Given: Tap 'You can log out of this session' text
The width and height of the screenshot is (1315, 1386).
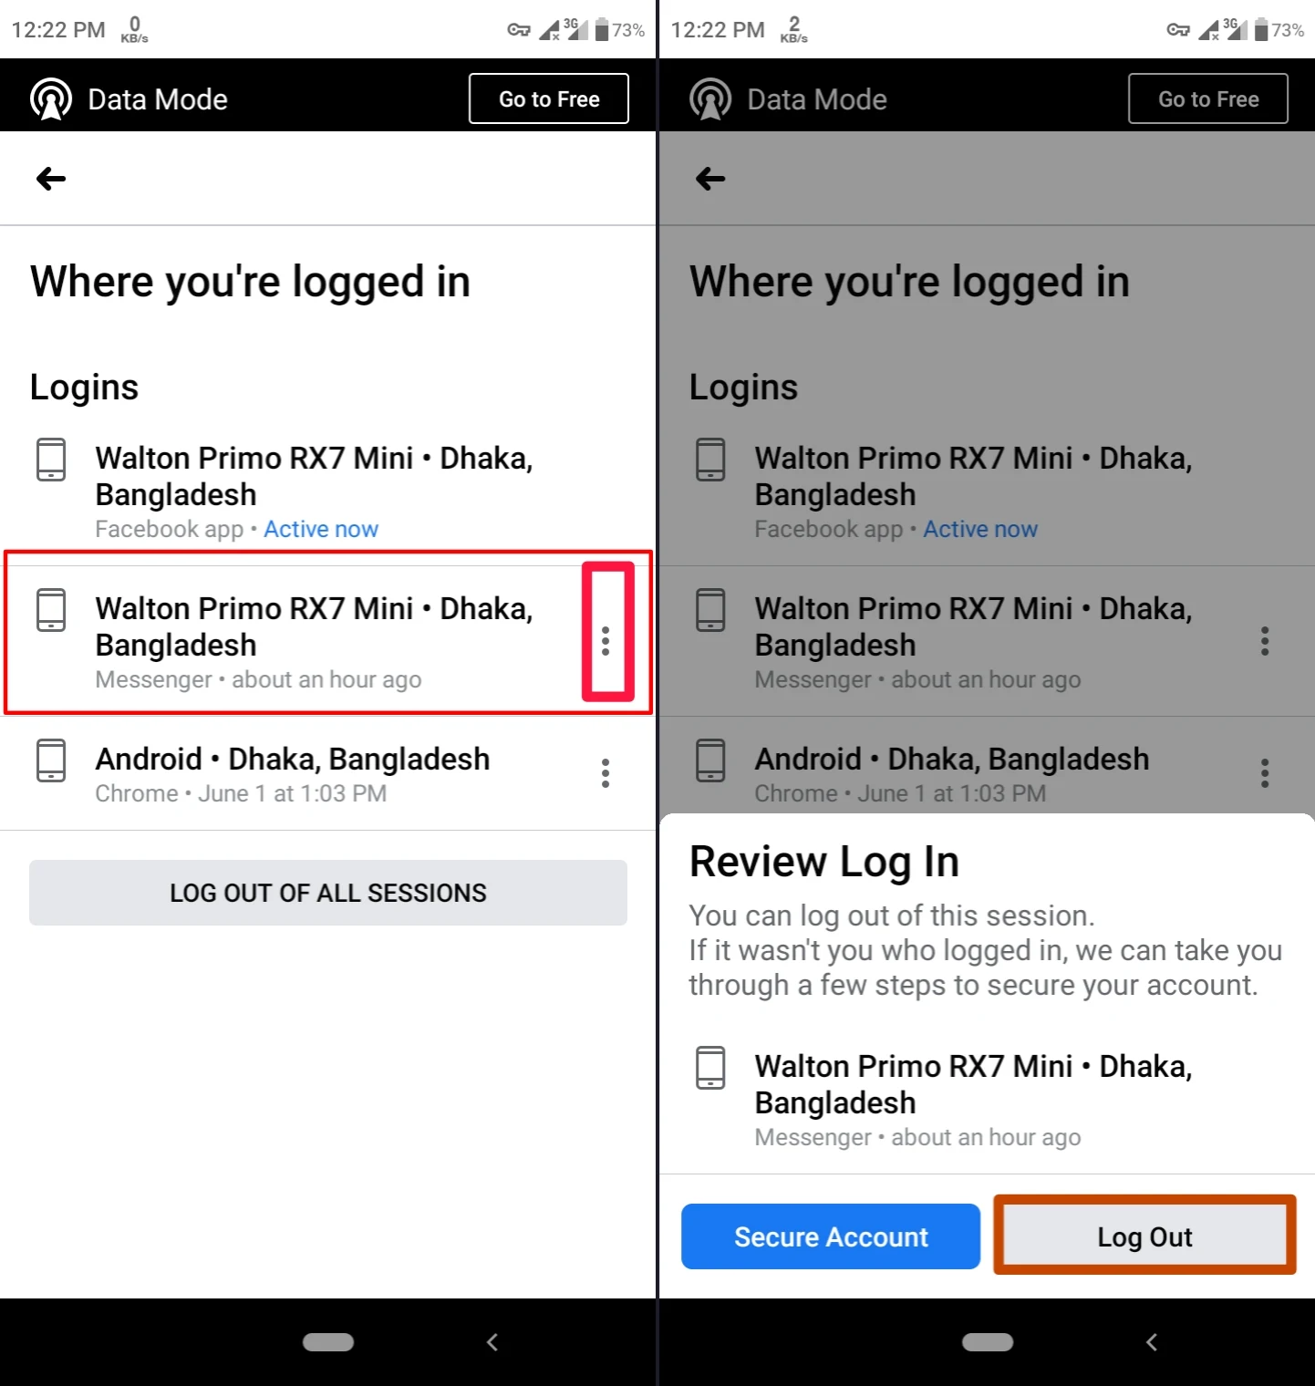Looking at the screenshot, I should tap(892, 915).
